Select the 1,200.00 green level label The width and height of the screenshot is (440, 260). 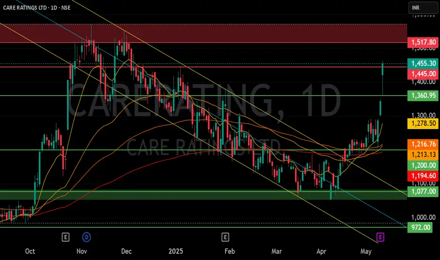point(423,165)
